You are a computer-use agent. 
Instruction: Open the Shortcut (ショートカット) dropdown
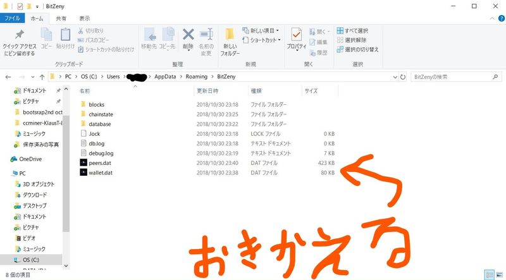(x=261, y=40)
